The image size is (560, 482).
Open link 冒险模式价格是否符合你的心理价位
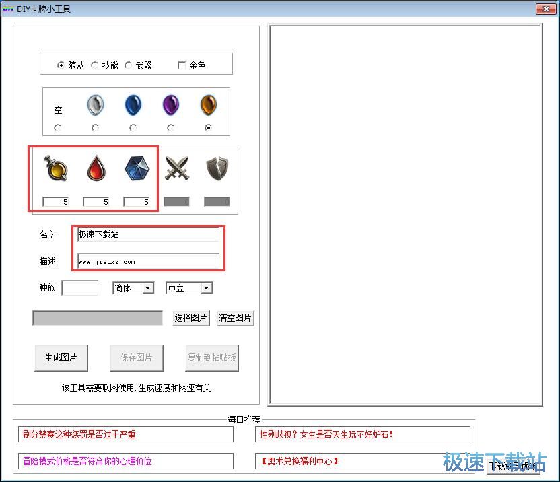pos(126,461)
